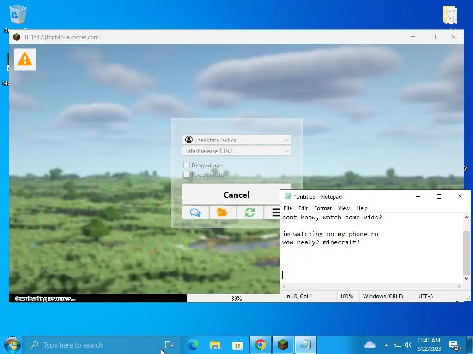Open the Help menu in Notepad
Image resolution: width=473 pixels, height=354 pixels.
[362, 208]
